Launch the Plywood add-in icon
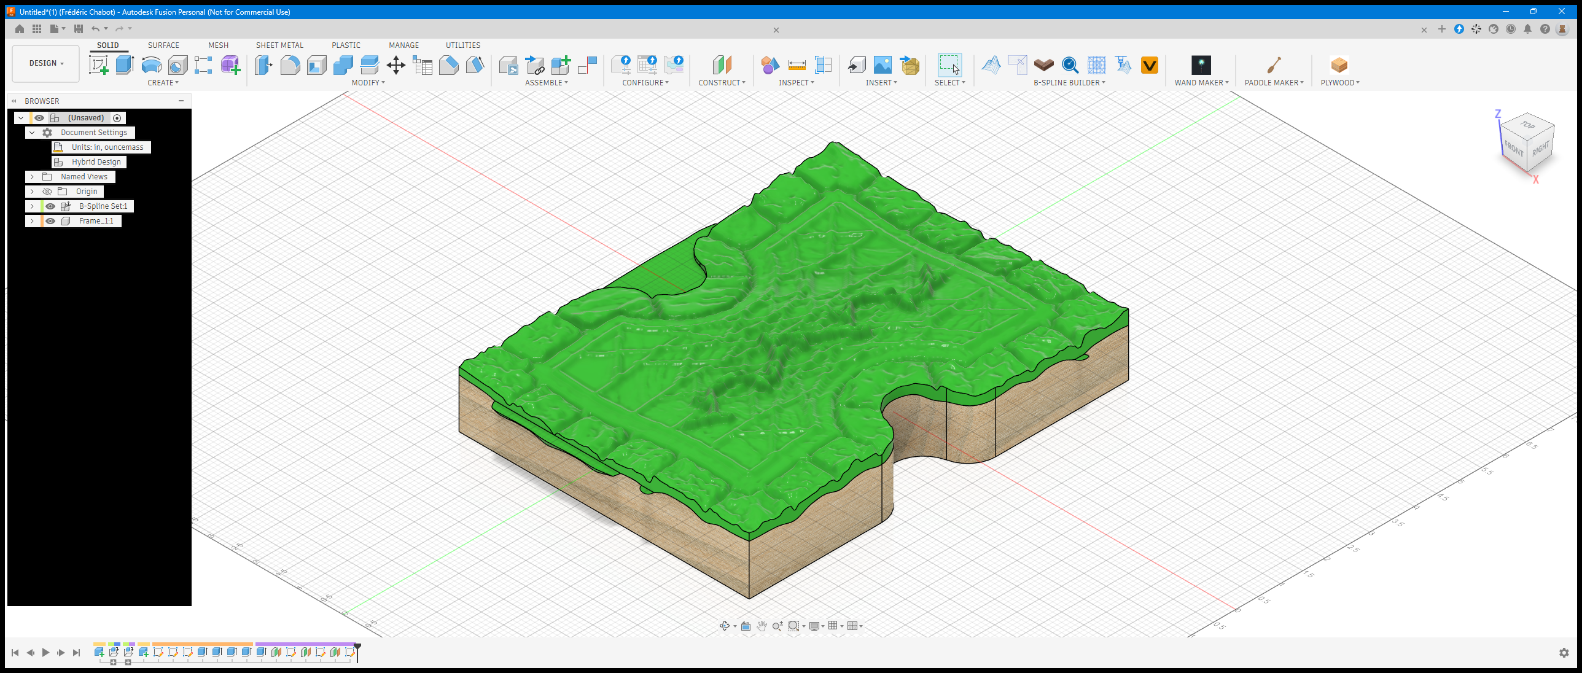1582x673 pixels. (x=1339, y=65)
